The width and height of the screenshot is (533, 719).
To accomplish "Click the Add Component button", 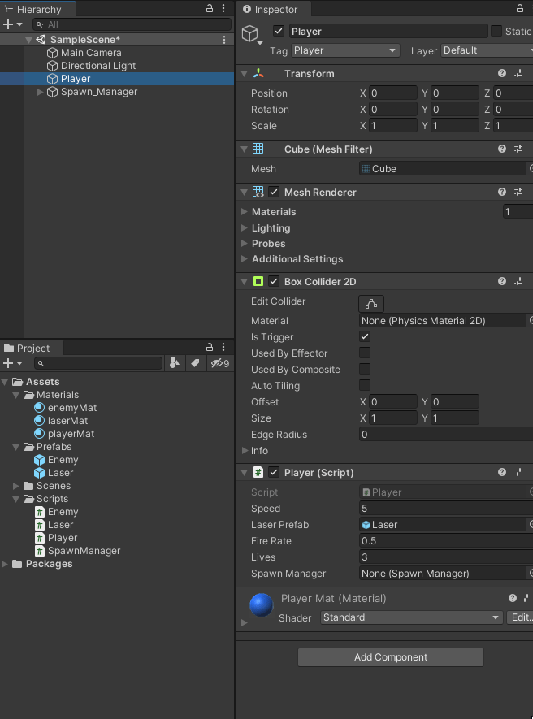I will click(391, 657).
